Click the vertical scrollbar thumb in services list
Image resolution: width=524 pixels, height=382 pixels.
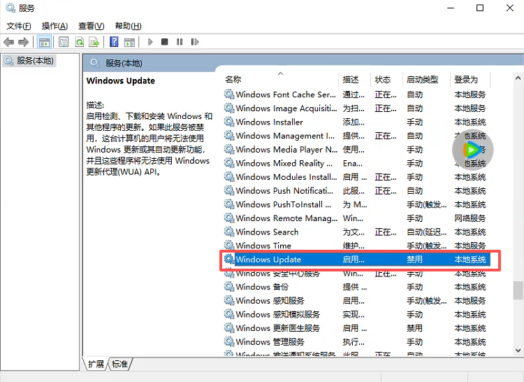click(x=518, y=289)
